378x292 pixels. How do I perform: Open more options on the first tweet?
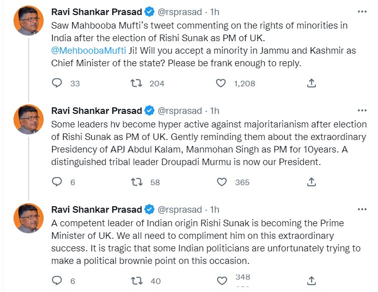click(361, 11)
